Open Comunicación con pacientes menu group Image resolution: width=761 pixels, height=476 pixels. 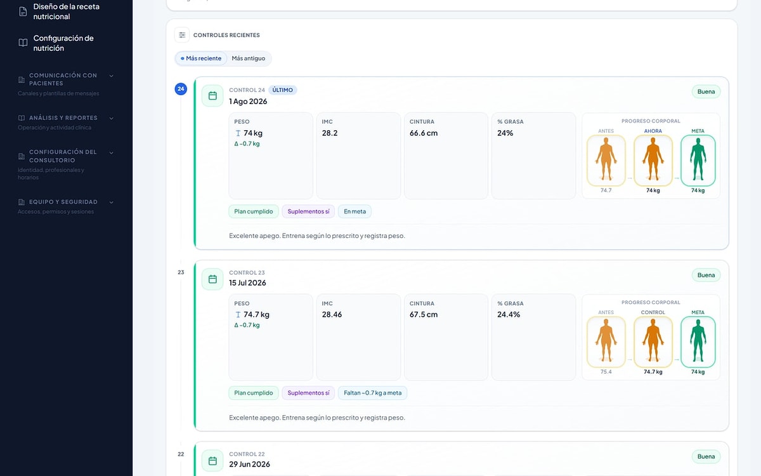coord(67,84)
